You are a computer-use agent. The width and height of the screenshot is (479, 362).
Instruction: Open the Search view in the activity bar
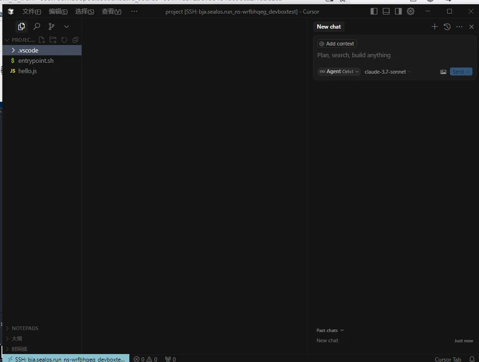tap(36, 27)
